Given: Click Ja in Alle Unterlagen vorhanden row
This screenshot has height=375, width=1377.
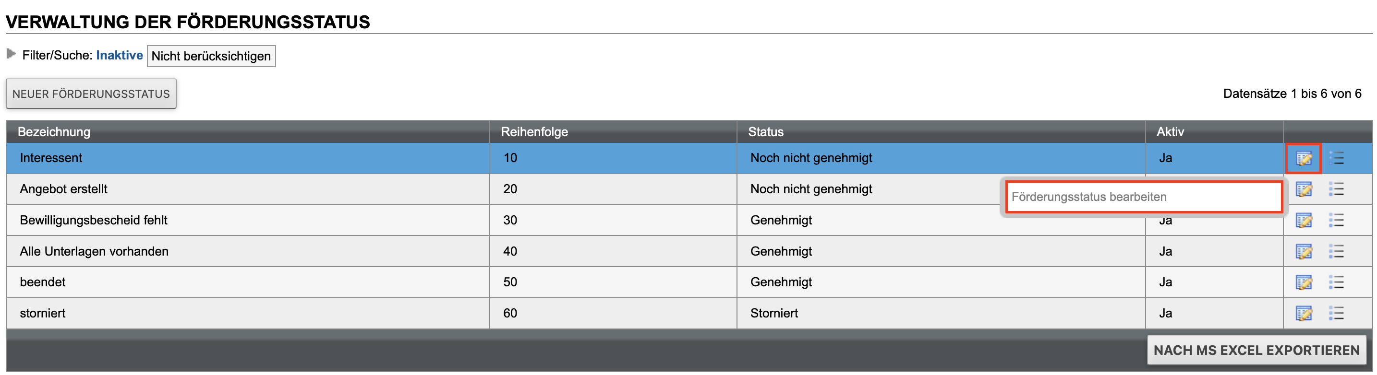Looking at the screenshot, I should point(1165,251).
